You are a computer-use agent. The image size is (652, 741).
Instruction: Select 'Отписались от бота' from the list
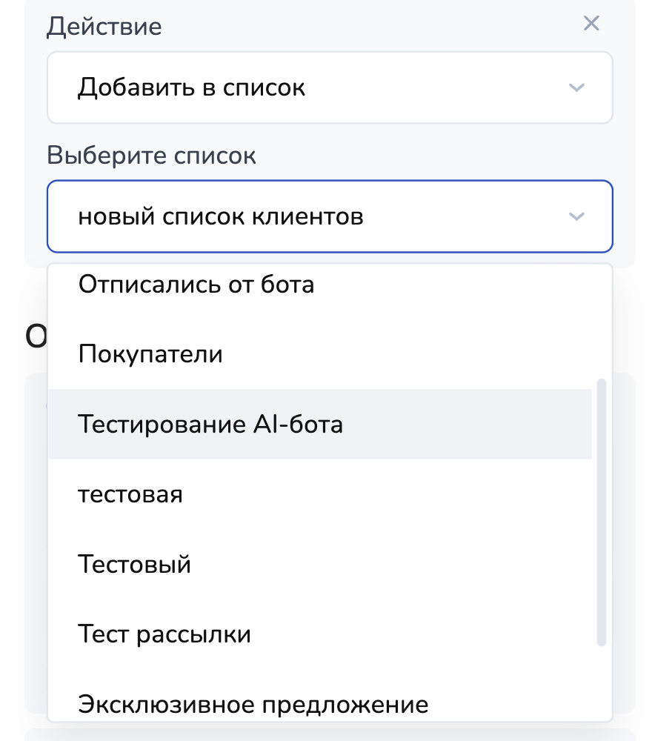click(196, 284)
